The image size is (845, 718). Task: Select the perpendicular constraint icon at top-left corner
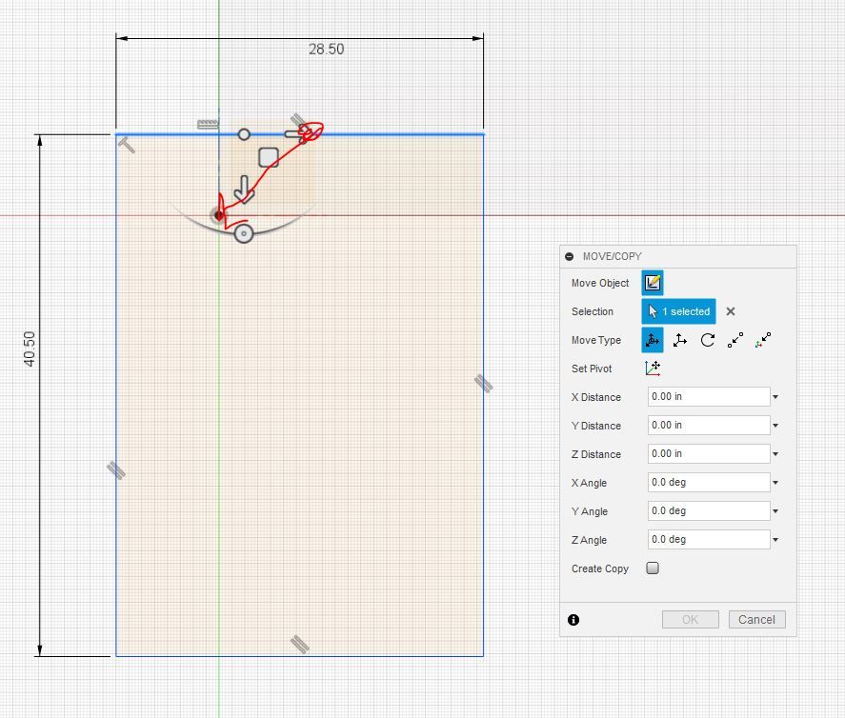point(127,145)
